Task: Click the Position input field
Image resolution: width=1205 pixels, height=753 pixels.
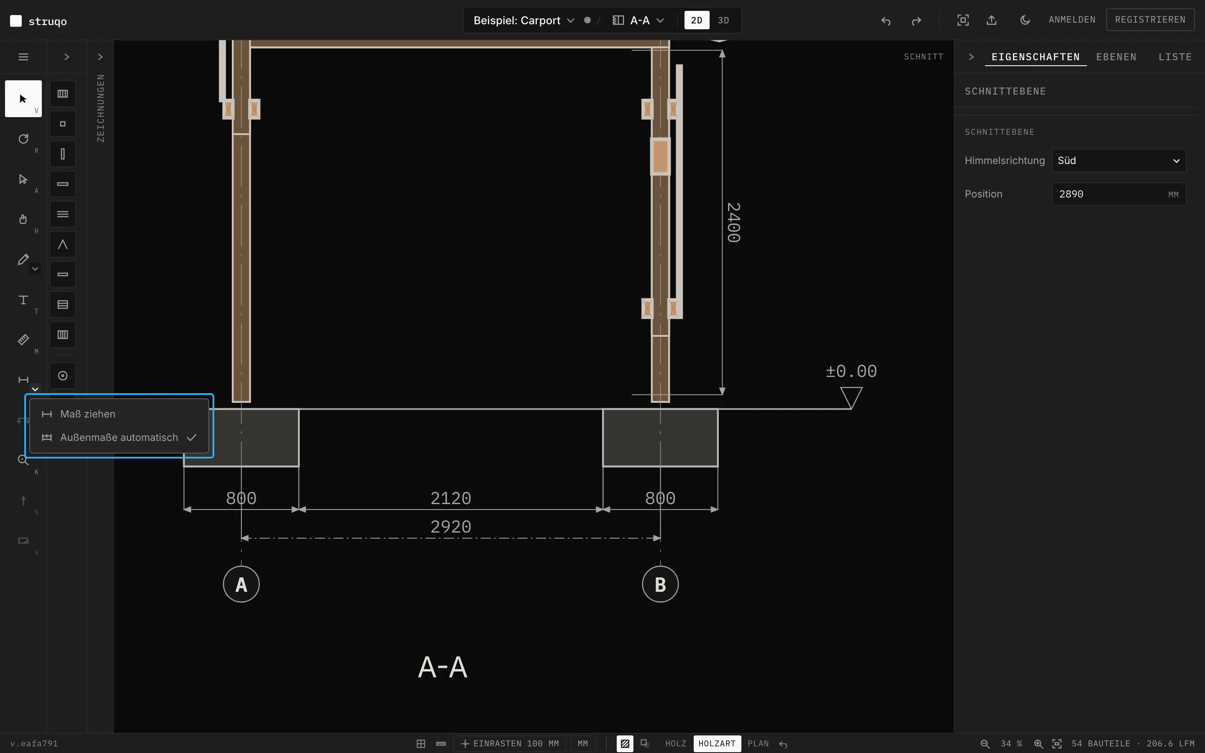Action: point(1119,194)
